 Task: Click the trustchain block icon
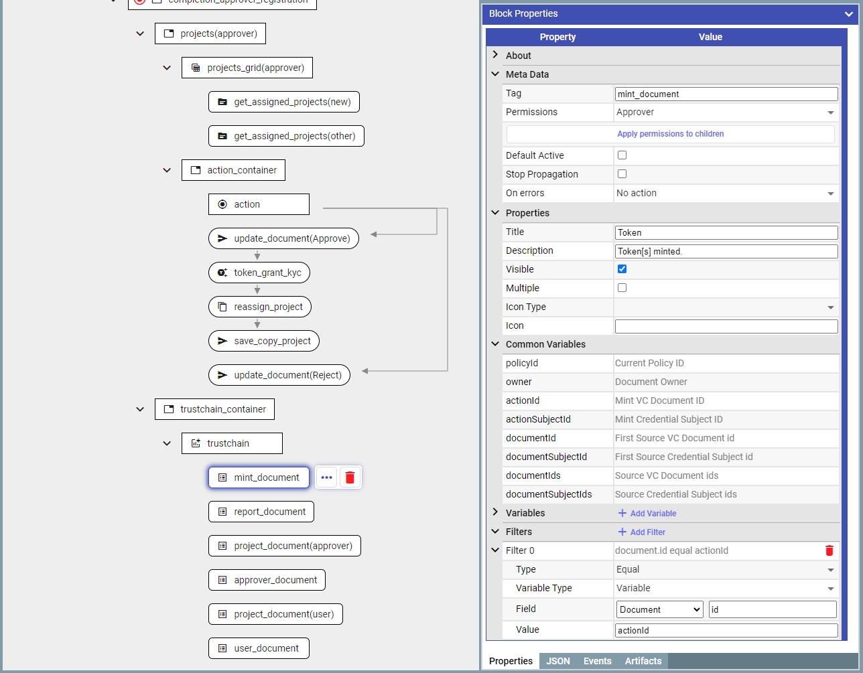click(196, 443)
